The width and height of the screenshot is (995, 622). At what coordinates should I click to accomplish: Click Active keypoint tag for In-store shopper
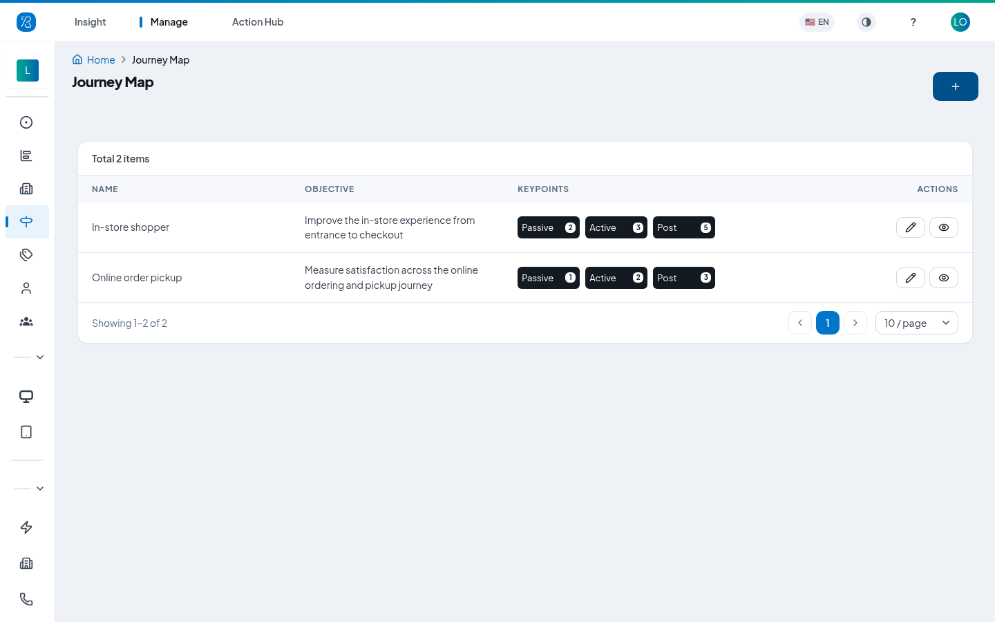[616, 227]
